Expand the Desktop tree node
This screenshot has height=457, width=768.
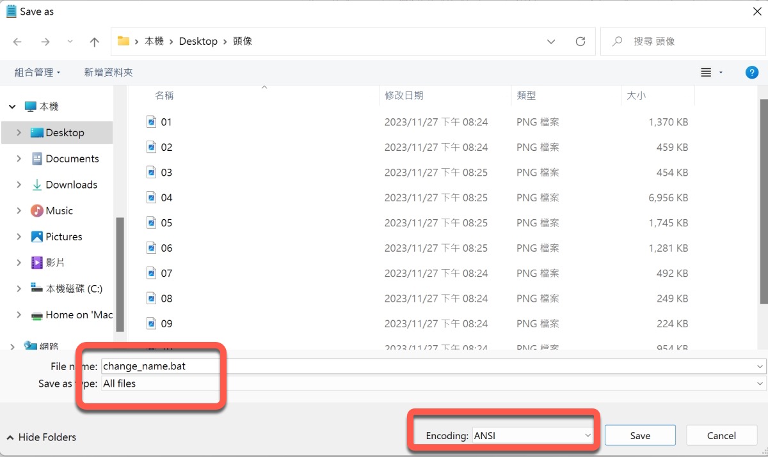coord(19,132)
